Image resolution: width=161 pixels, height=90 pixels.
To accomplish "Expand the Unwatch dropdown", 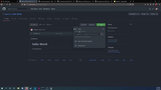I will tap(133, 14).
